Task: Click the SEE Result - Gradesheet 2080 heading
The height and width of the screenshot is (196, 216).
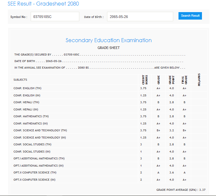Action: (x=43, y=4)
